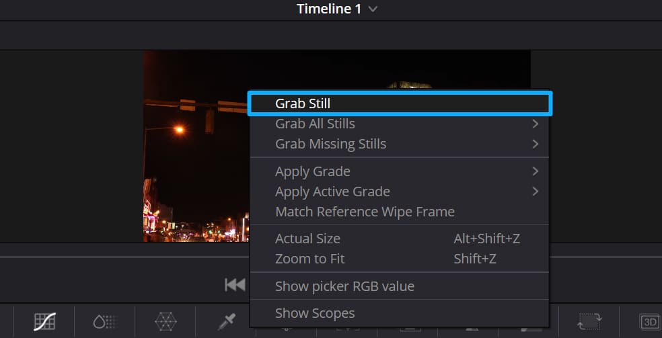This screenshot has height=338, width=662.
Task: Select Actual Size menu item
Action: (x=400, y=239)
